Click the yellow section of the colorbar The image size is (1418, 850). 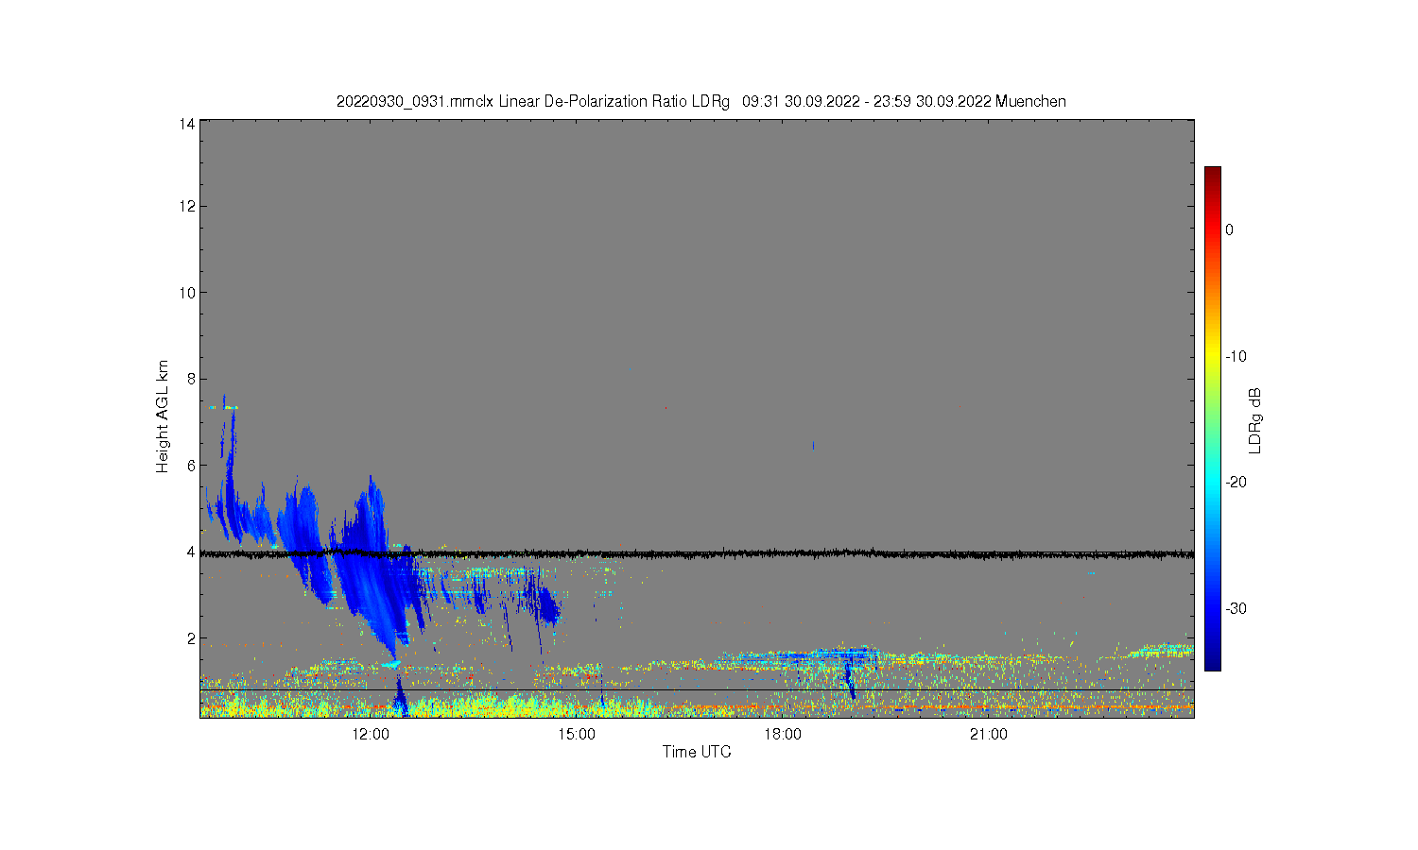[1213, 356]
